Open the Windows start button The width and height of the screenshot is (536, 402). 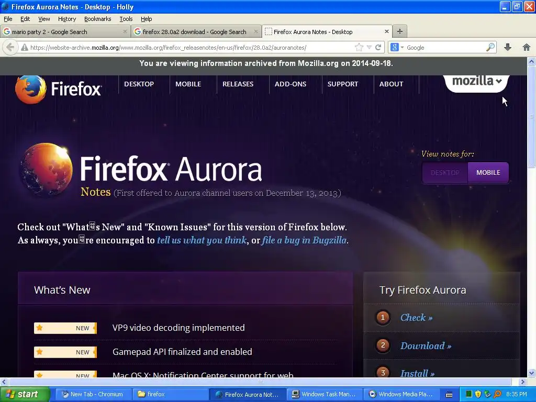(25, 394)
